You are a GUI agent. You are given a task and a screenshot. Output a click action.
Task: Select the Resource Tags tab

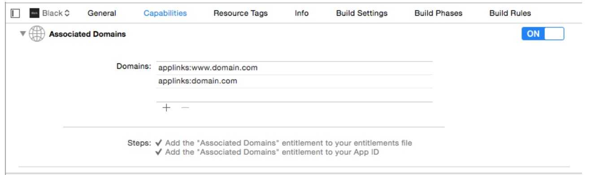(x=240, y=13)
